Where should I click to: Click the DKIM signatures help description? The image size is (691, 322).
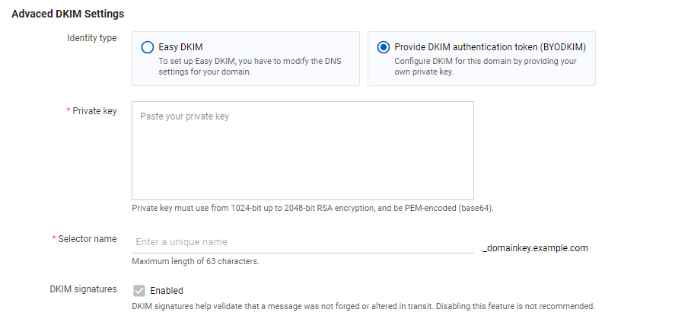coord(364,306)
